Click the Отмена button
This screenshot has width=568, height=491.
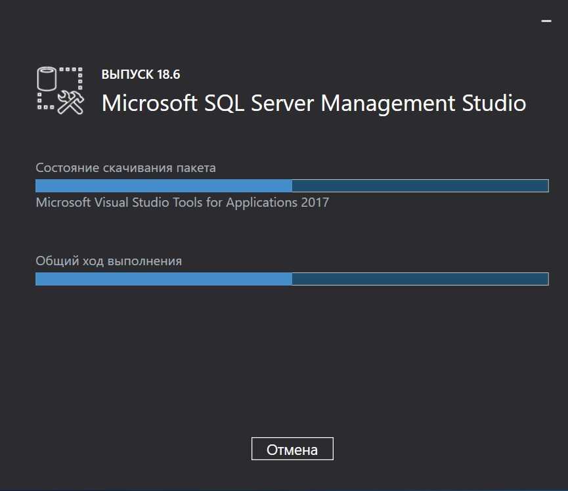(292, 450)
